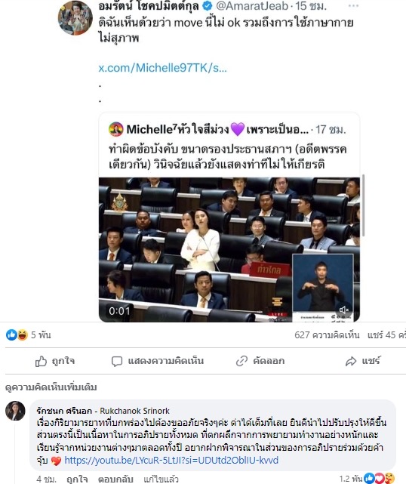Show the 627 ความคิดเห็น comments list
406x484 pixels.
[327, 335]
